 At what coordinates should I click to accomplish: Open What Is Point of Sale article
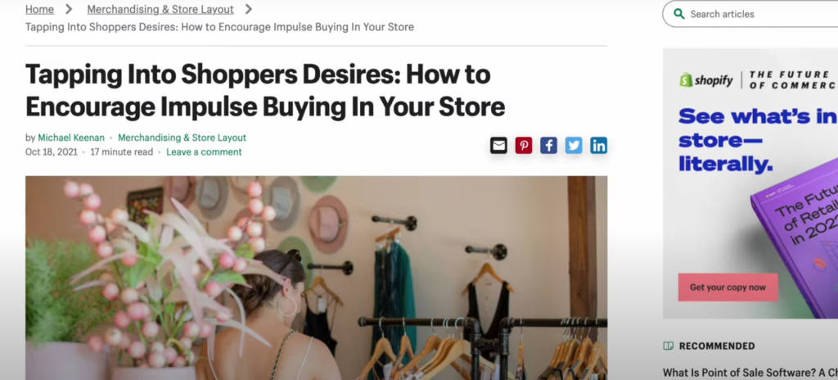pyautogui.click(x=750, y=373)
